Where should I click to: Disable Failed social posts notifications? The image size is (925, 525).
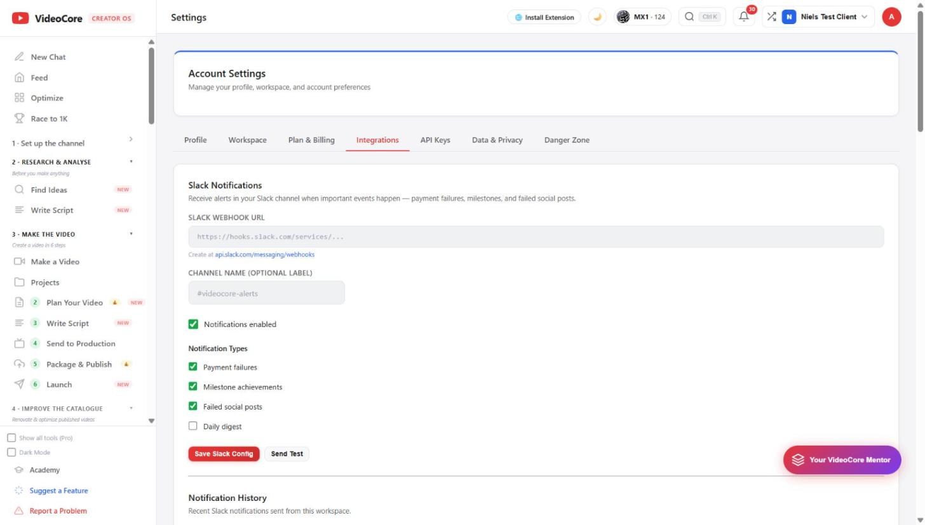point(193,406)
